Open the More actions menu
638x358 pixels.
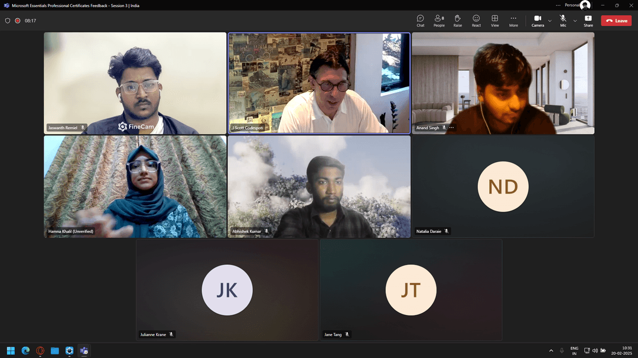click(x=513, y=21)
